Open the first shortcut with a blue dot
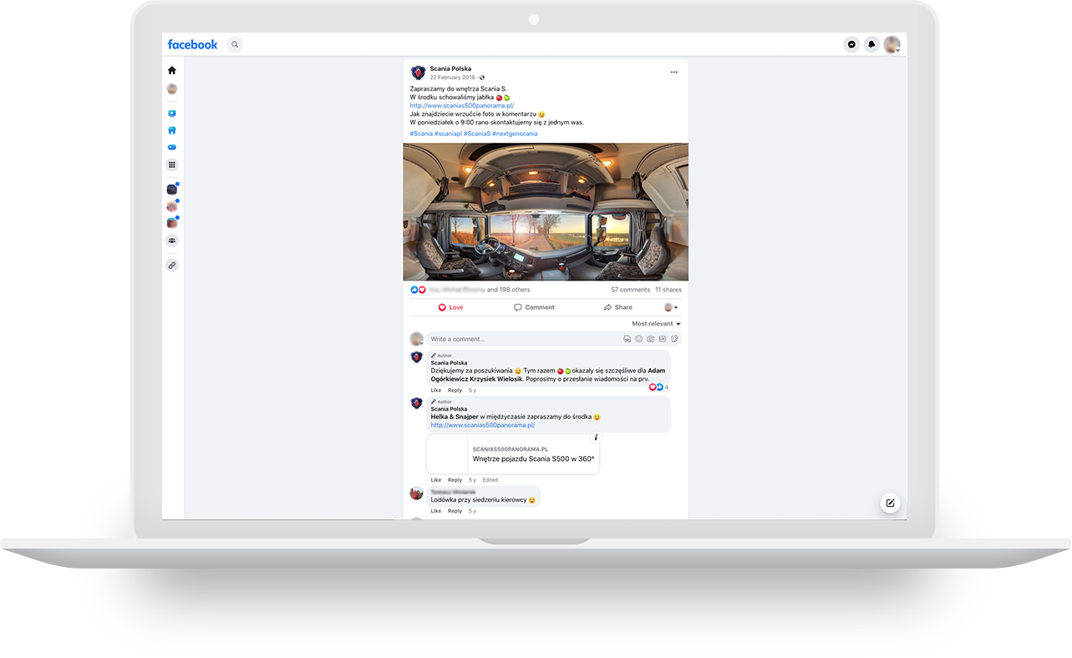Screen dimensions: 1072x658 pos(172,190)
